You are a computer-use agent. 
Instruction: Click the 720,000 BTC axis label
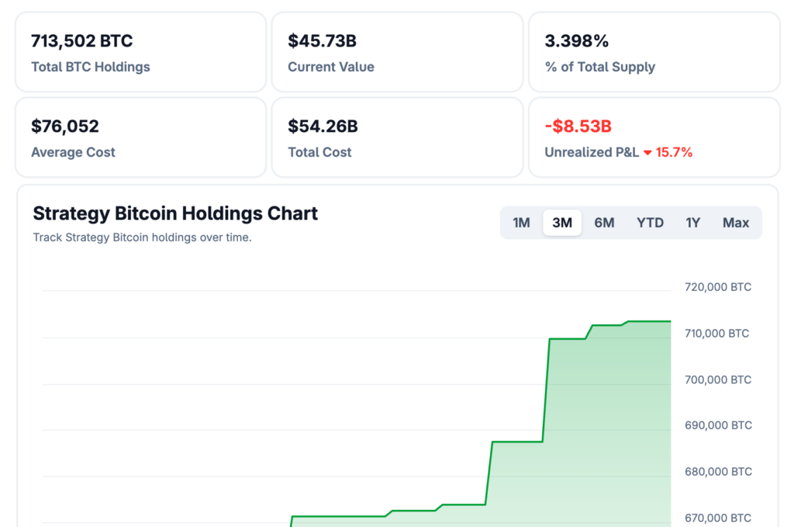717,287
